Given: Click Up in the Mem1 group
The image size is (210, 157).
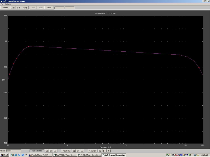Looking at the screenshot, I should coord(74,151).
